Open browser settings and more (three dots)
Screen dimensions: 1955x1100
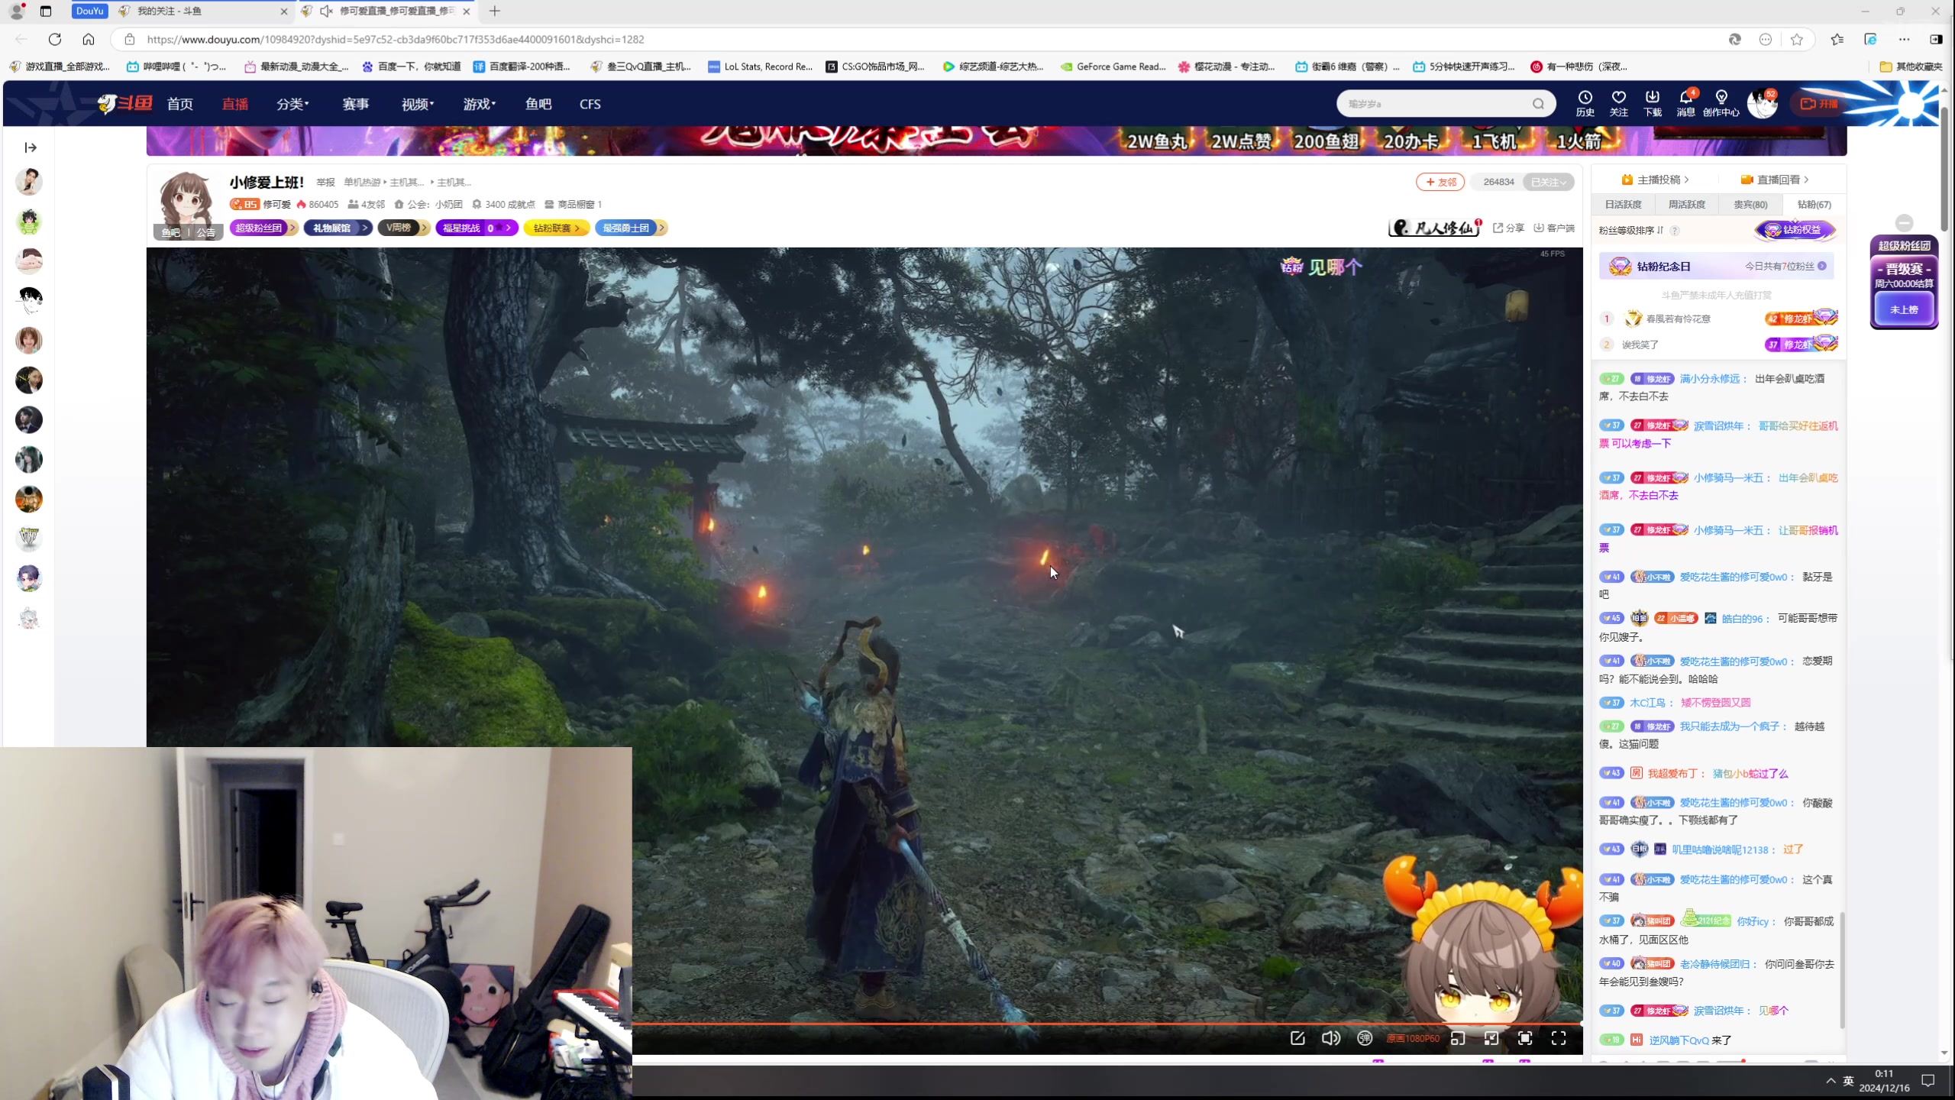coord(1904,39)
